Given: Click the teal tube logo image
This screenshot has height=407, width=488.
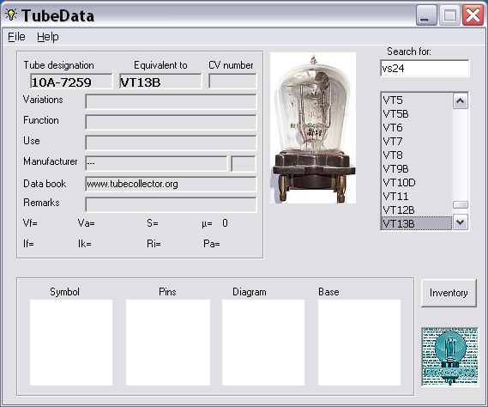Looking at the screenshot, I should tap(449, 357).
